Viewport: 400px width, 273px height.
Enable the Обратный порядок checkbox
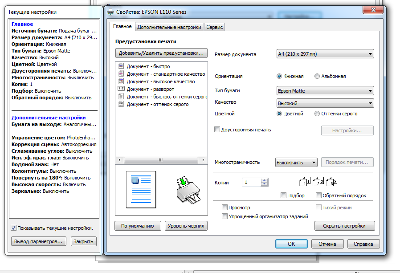318,196
